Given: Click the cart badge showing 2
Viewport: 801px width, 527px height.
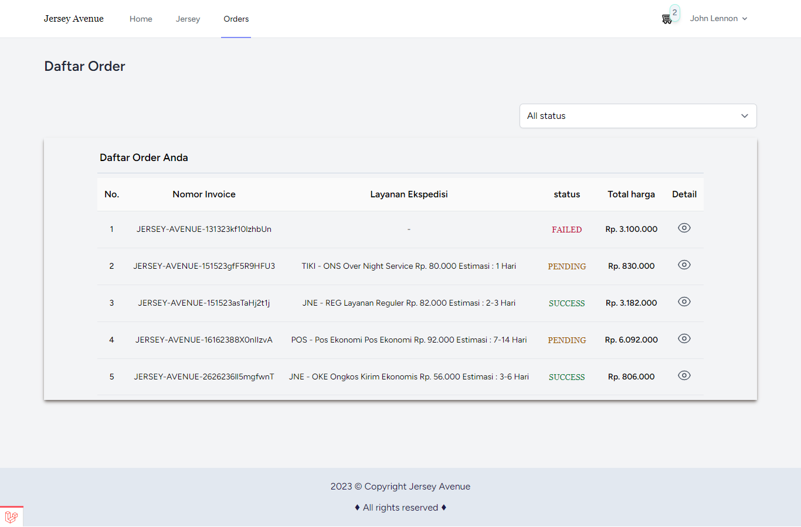Looking at the screenshot, I should pos(675,12).
